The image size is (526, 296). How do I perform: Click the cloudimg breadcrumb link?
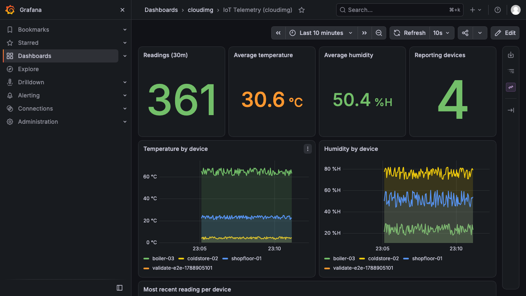(201, 10)
